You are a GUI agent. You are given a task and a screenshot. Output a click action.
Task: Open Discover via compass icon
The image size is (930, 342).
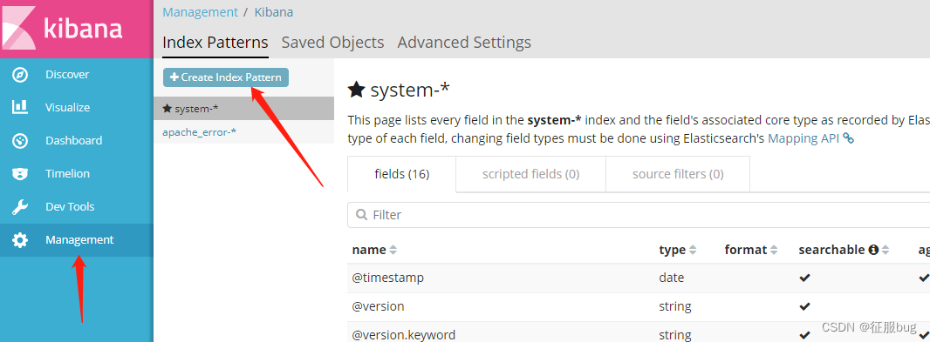20,75
